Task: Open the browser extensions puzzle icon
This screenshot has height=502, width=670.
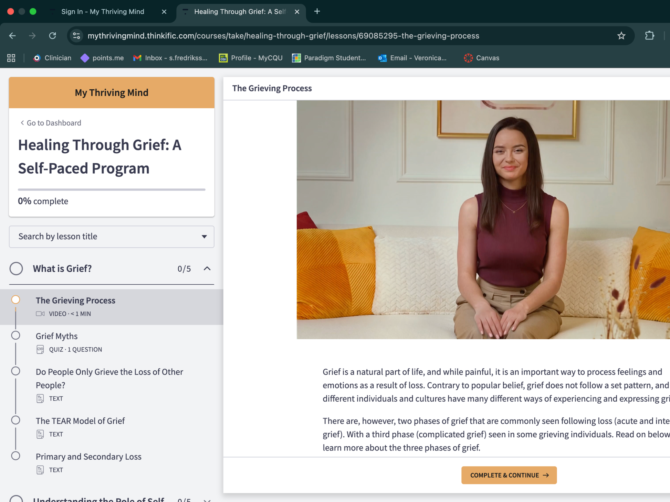Action: coord(649,36)
